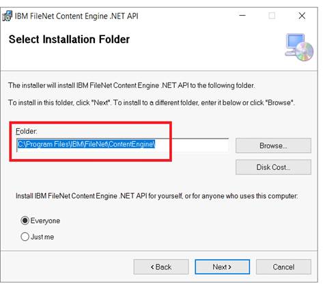Click the IBM FileNet Content Engine title bar text

[76, 16]
